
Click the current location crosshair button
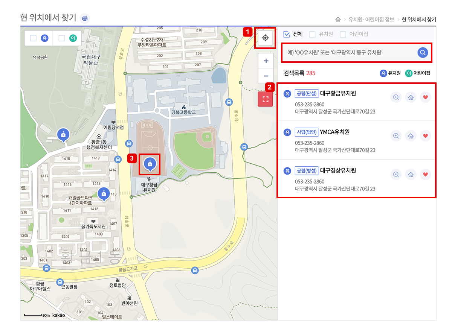(266, 38)
